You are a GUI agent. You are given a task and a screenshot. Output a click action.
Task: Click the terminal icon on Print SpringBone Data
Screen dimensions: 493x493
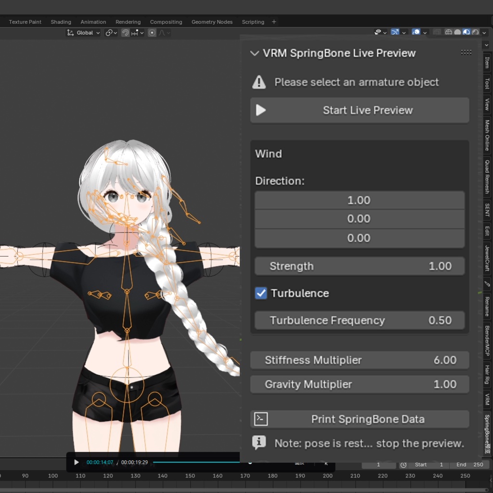click(261, 419)
